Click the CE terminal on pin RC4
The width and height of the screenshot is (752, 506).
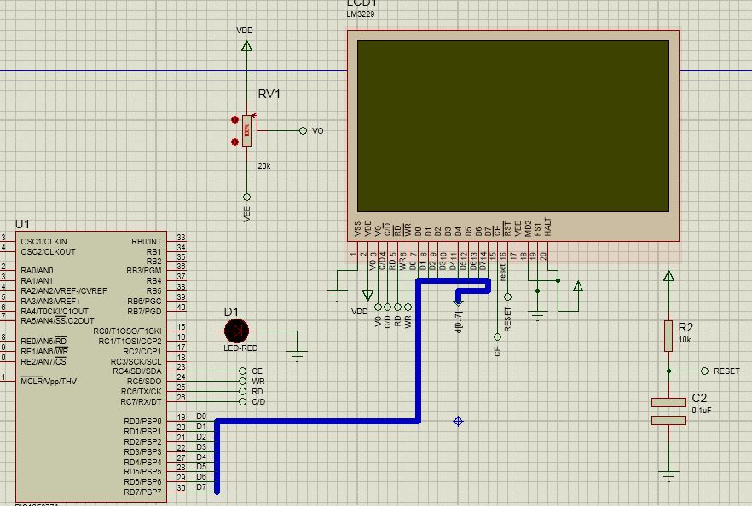point(243,371)
